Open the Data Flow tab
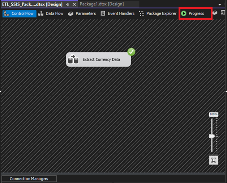 point(51,13)
